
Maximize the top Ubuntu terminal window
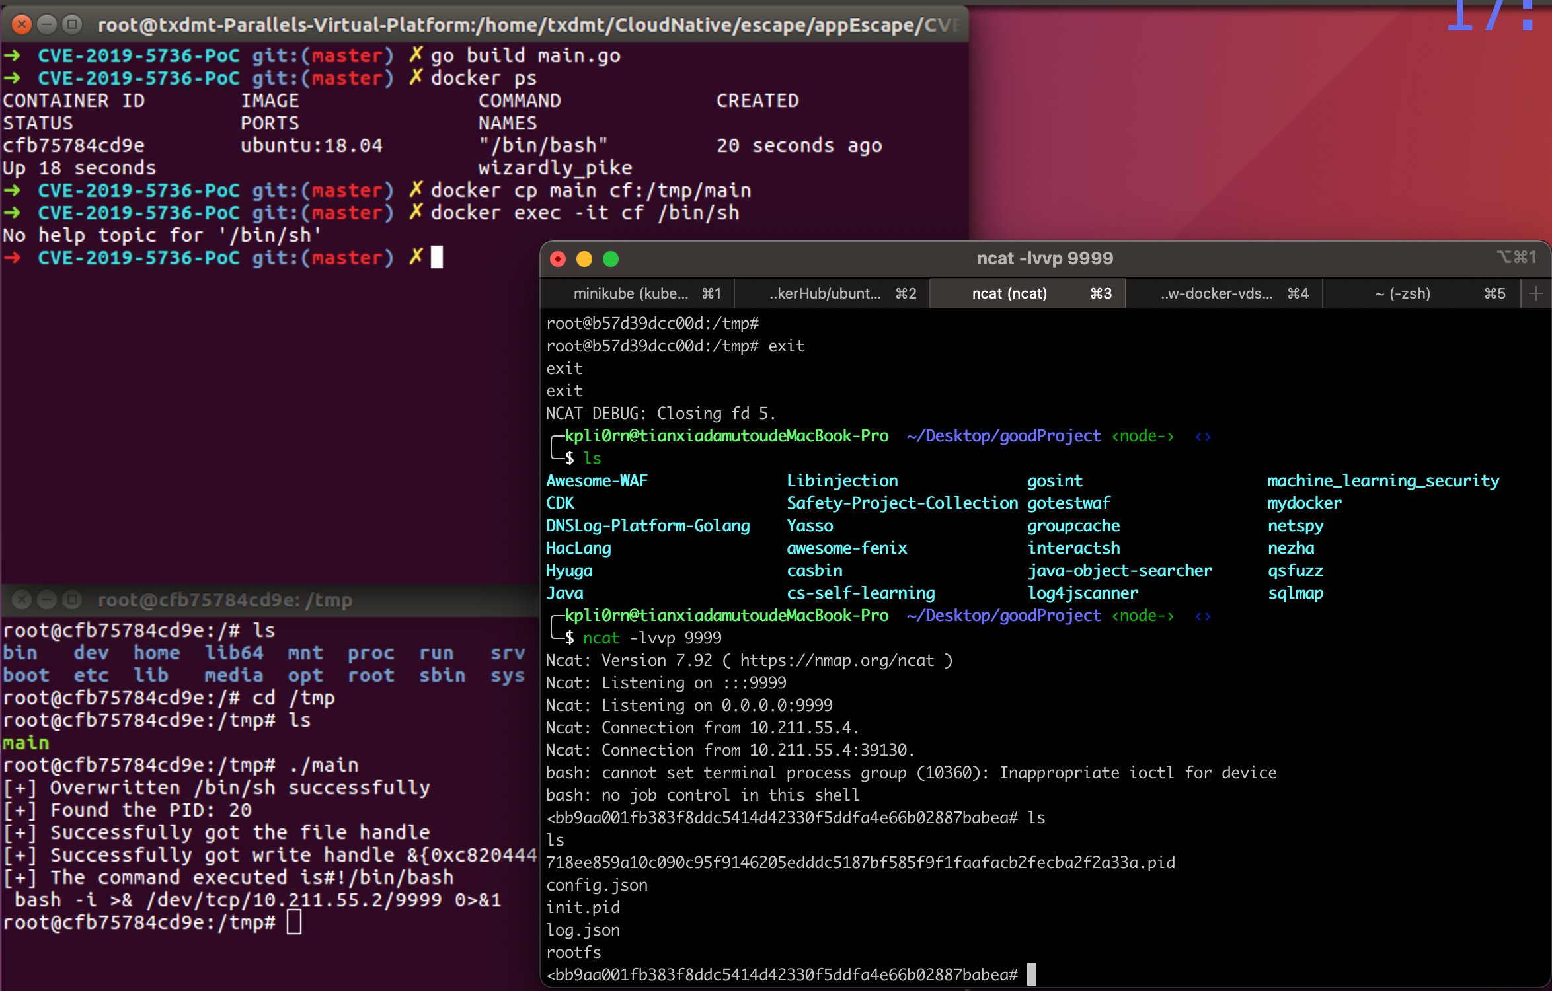coord(71,25)
